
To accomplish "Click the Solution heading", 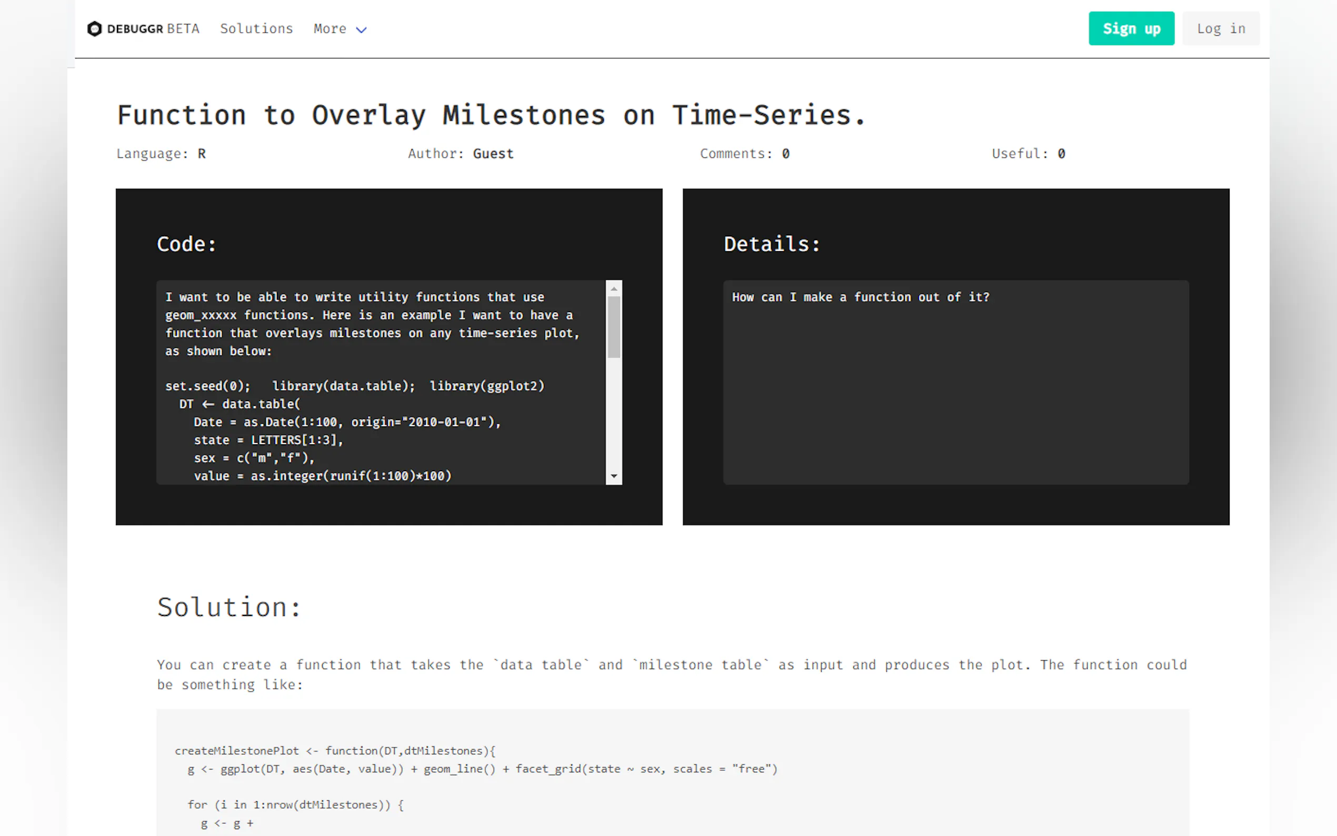I will pyautogui.click(x=229, y=607).
